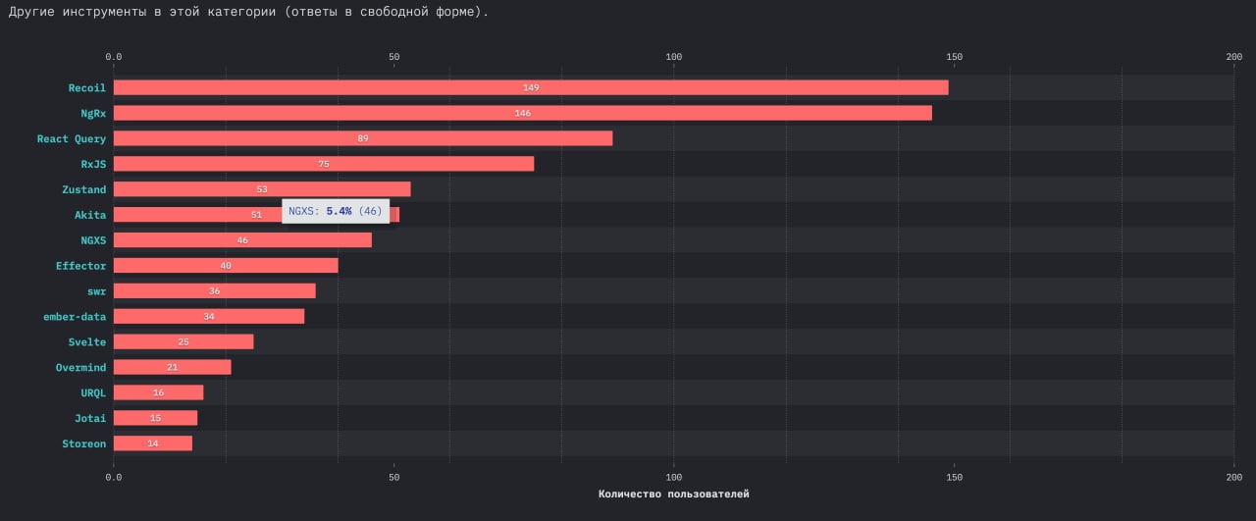This screenshot has height=521, width=1256.
Task: Select the React Query label
Action: click(72, 138)
